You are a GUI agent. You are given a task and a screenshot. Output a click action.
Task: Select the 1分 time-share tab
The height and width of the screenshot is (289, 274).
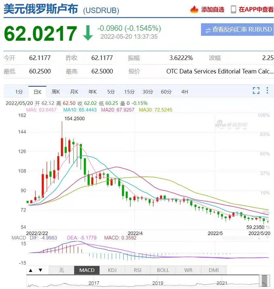[x=19, y=92]
